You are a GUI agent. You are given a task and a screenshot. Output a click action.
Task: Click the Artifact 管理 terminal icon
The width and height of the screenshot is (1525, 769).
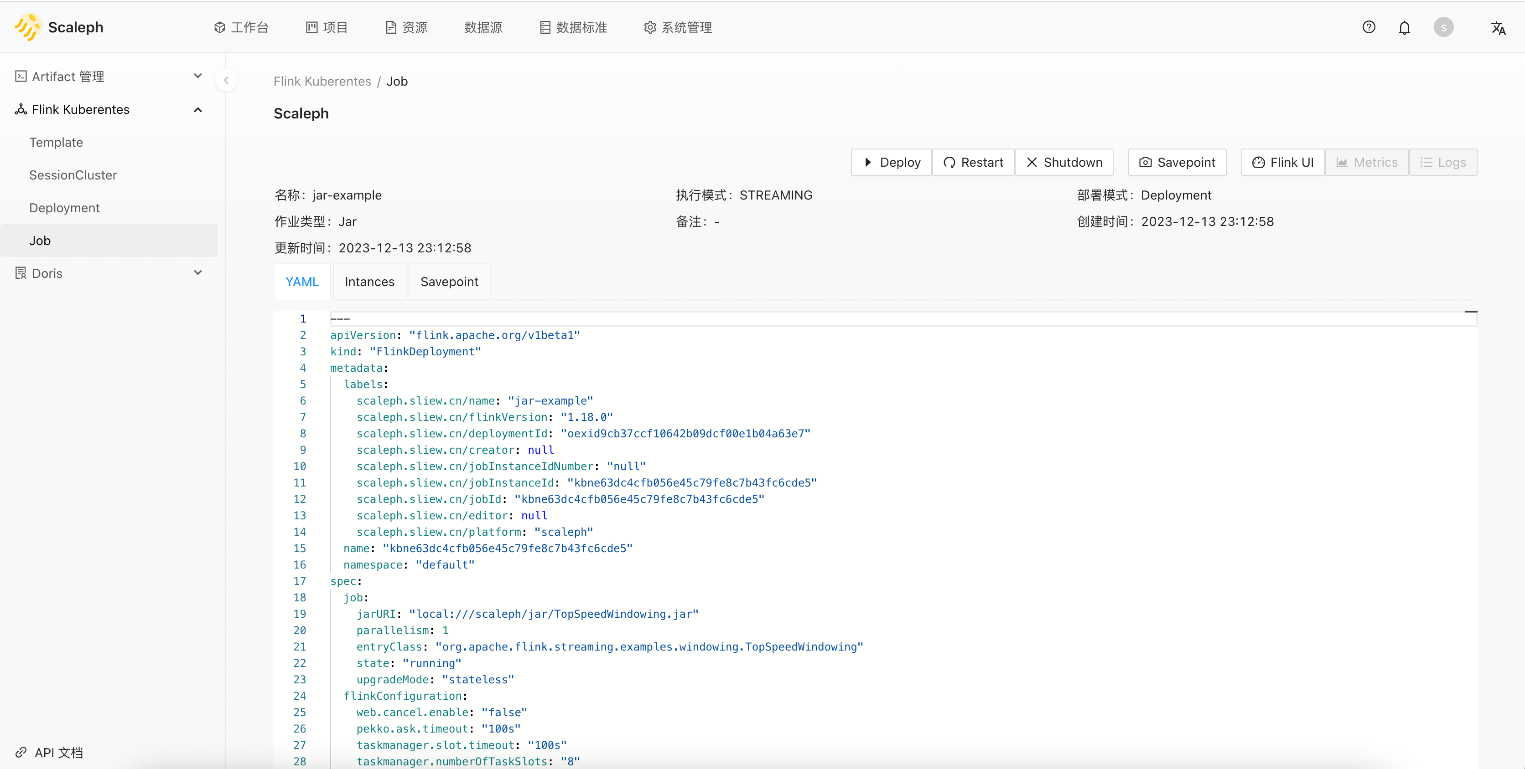pyautogui.click(x=21, y=77)
